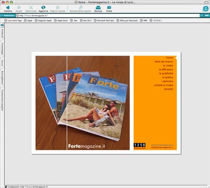Open the Cerca sidebar tab
The width and height of the screenshot is (210, 188).
[x=2, y=63]
